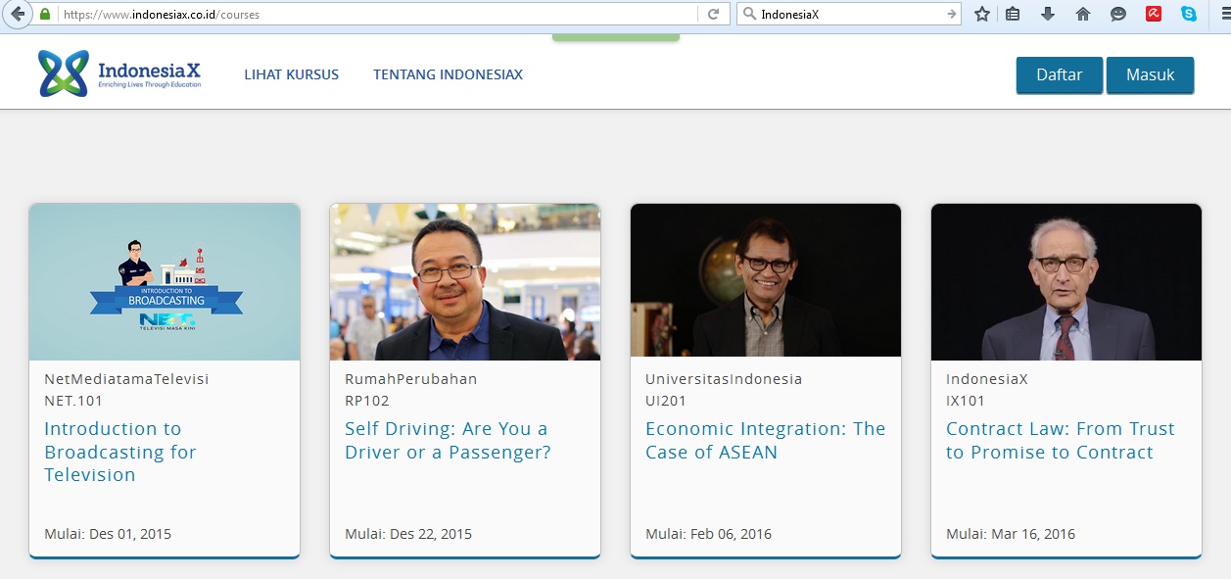Viewport: 1231px width, 579px height.
Task: Click the UniversitasIndonesia organization text
Action: pyautogui.click(x=724, y=379)
